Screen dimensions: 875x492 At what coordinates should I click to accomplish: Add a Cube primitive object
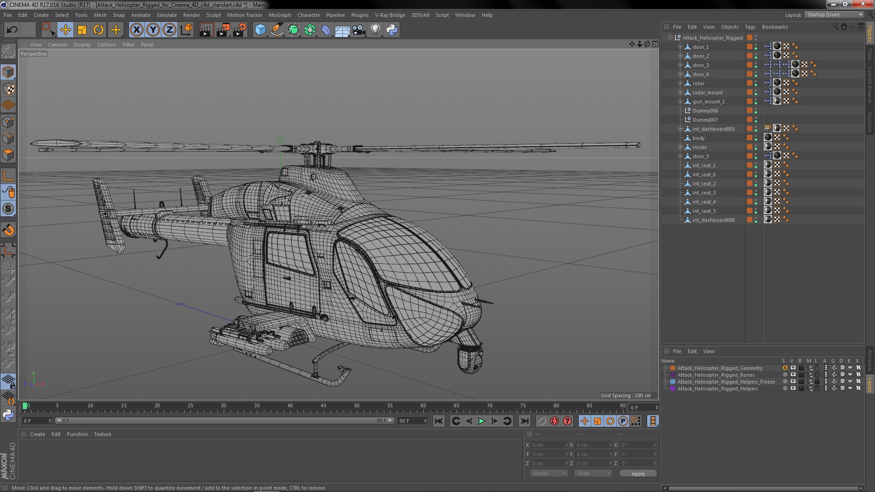pyautogui.click(x=260, y=30)
